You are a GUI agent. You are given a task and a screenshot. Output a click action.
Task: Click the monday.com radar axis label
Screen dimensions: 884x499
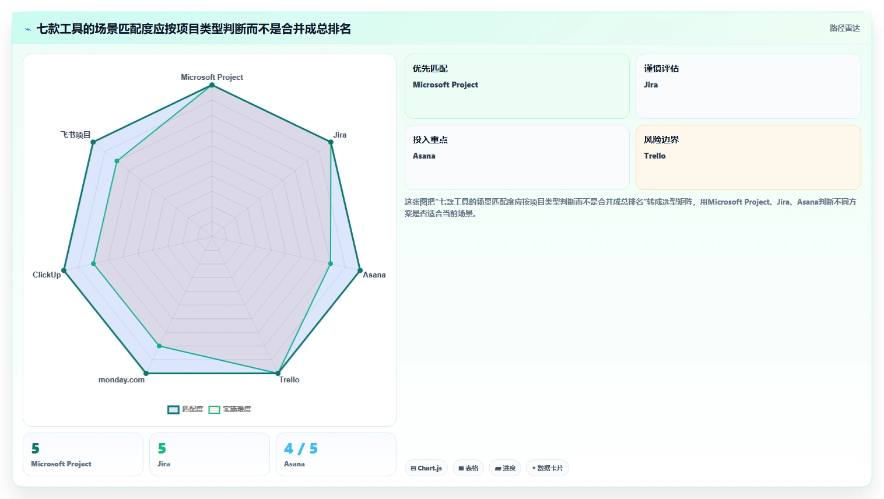pos(121,379)
